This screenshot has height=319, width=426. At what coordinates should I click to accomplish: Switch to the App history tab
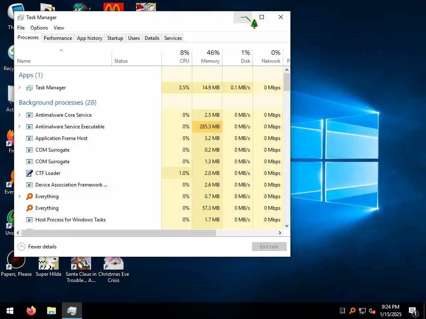coord(90,38)
